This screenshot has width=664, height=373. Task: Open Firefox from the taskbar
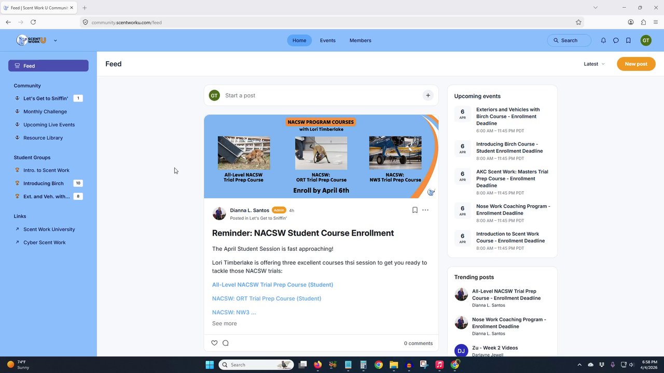317,365
